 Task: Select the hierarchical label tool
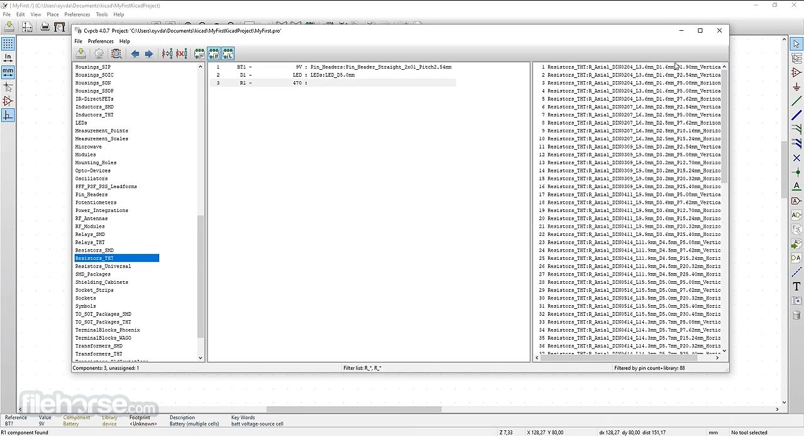[796, 215]
